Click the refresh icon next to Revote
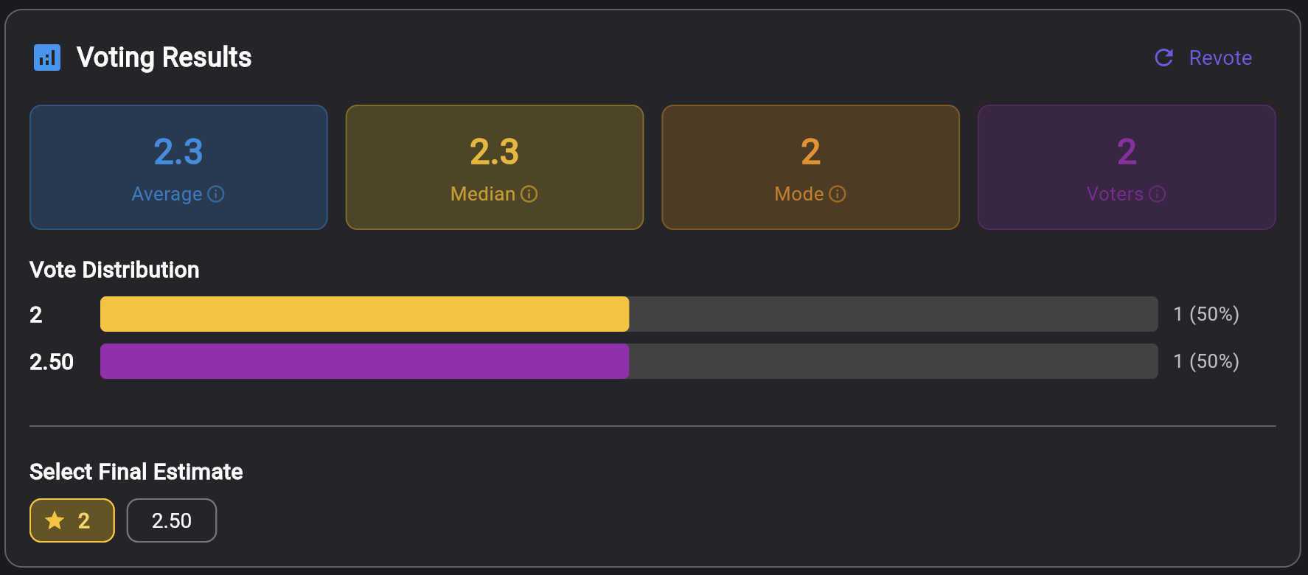 [x=1163, y=57]
